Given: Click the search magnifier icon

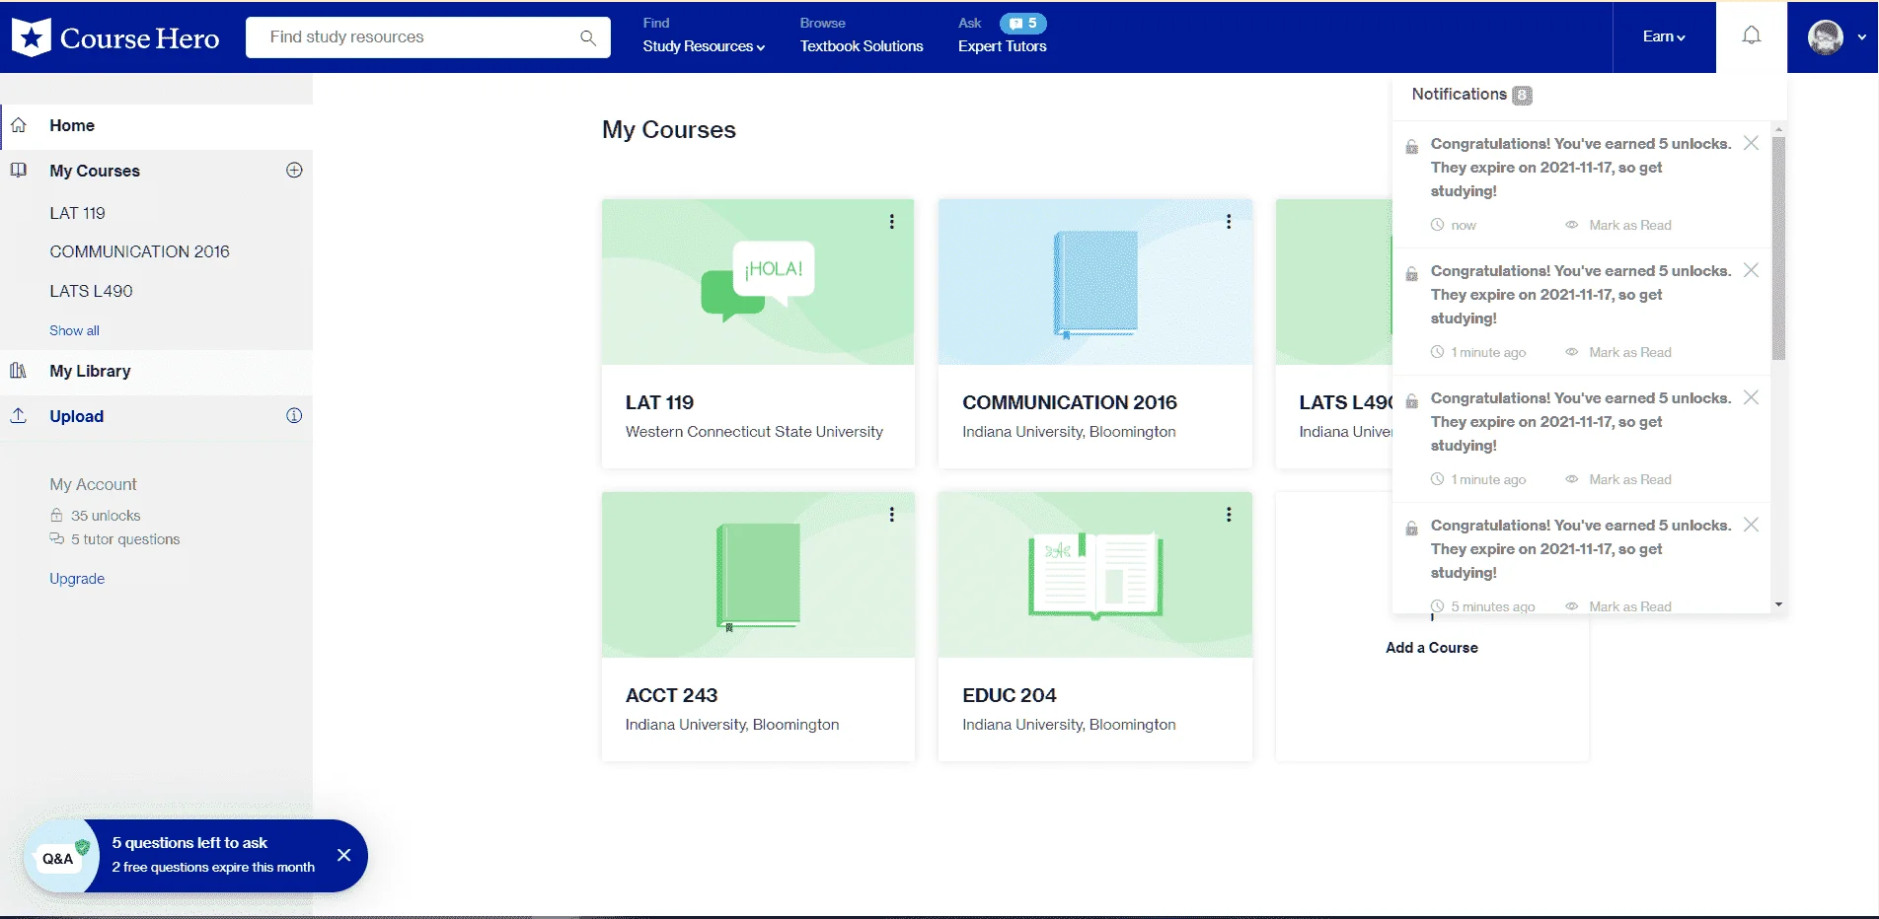Looking at the screenshot, I should 588,37.
